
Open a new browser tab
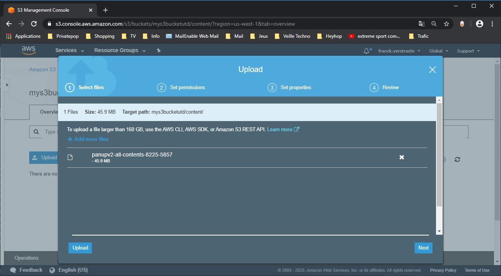click(x=105, y=10)
